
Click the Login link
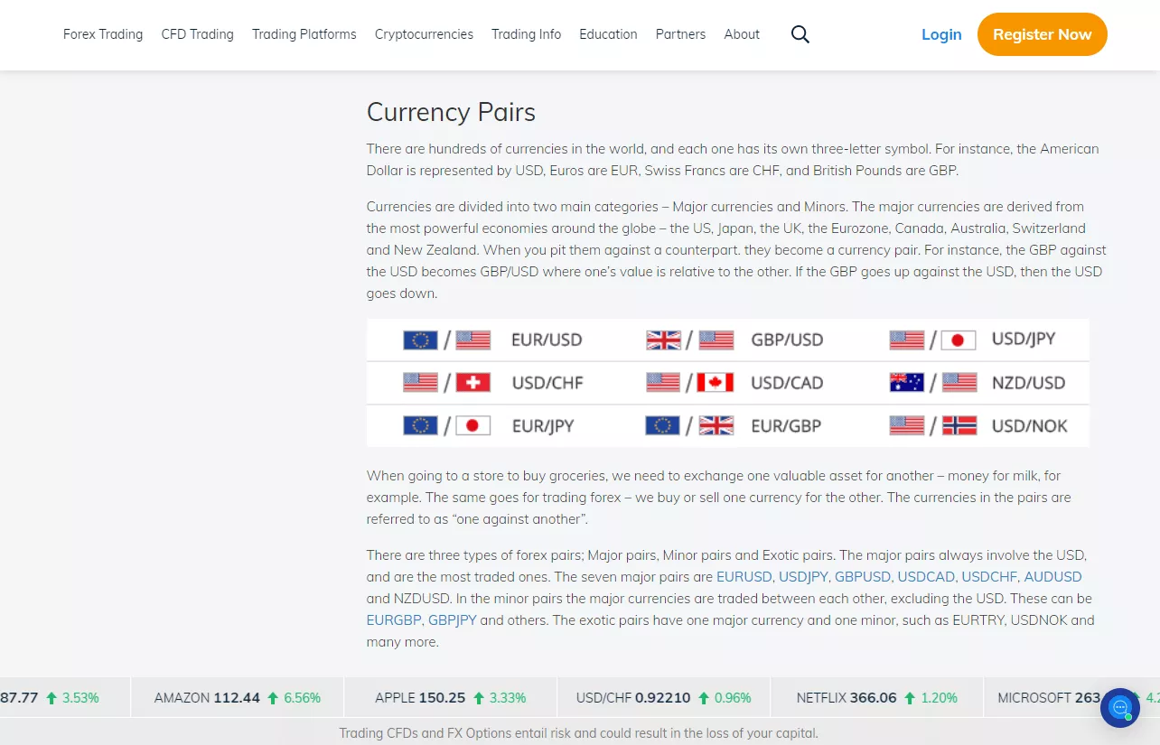pyautogui.click(x=941, y=34)
